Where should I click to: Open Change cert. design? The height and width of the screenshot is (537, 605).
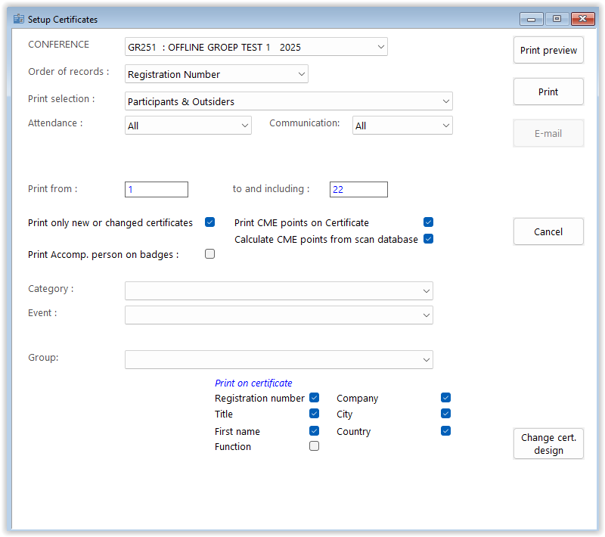[x=548, y=444]
